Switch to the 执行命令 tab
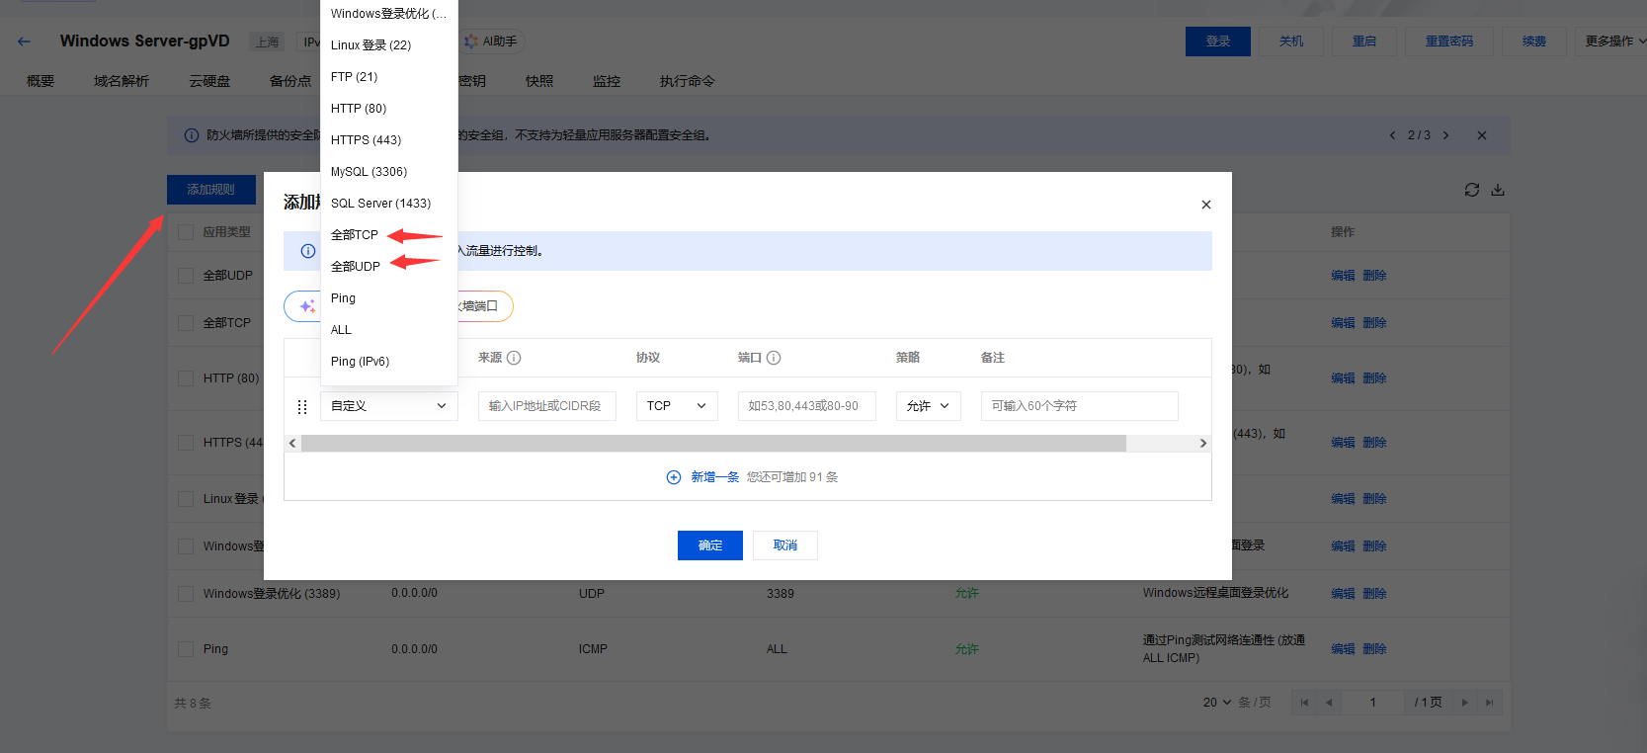This screenshot has height=753, width=1647. coord(688,81)
